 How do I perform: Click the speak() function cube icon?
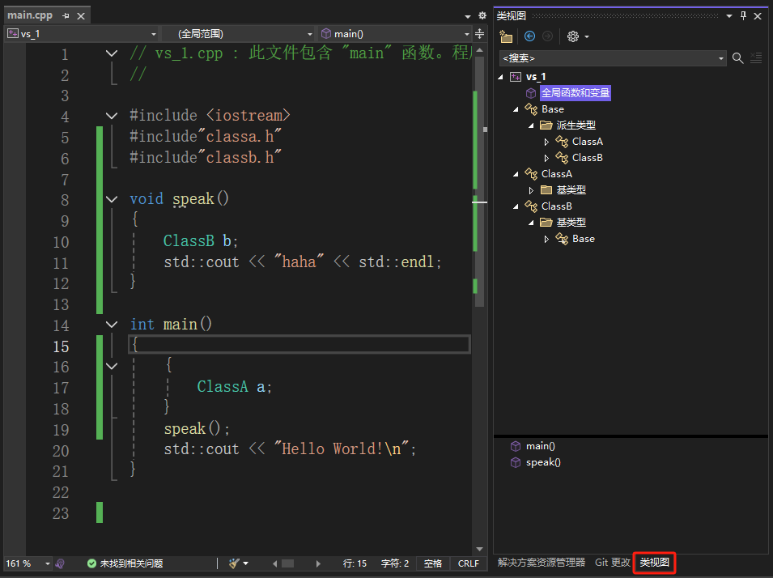click(516, 462)
